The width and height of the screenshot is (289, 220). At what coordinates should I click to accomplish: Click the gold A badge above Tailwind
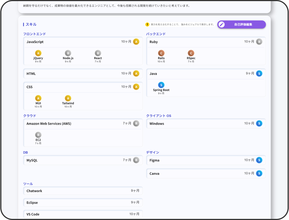click(x=68, y=98)
